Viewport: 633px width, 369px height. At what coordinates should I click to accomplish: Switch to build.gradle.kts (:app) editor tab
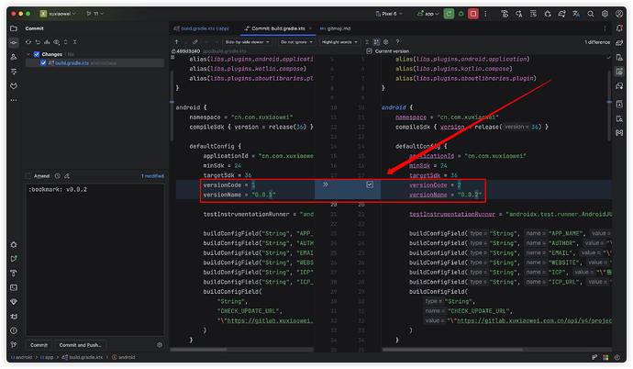tap(208, 29)
